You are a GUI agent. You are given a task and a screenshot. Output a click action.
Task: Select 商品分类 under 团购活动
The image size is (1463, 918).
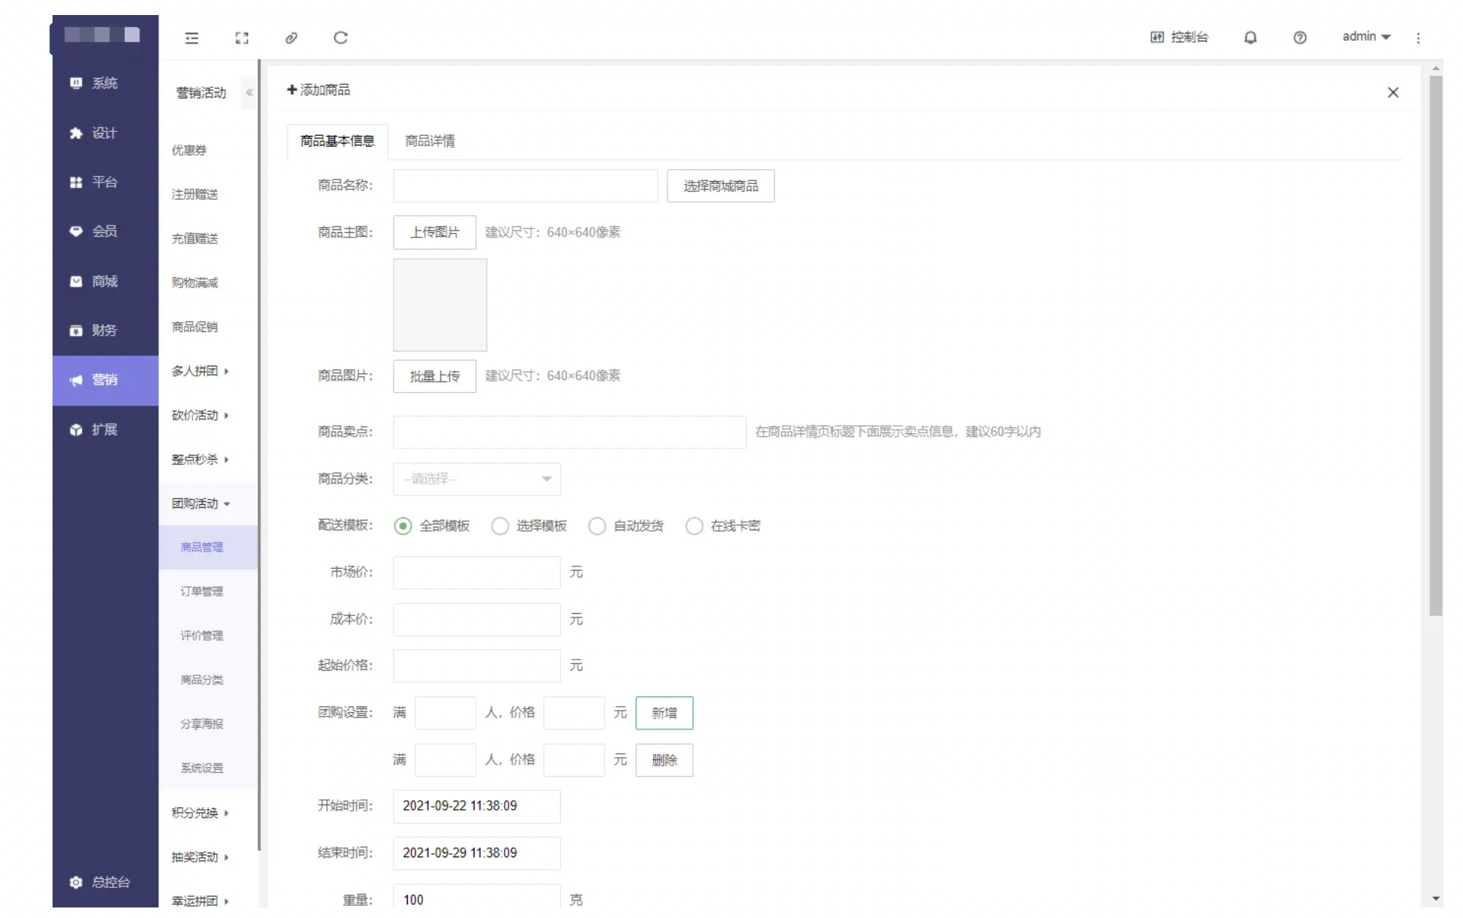coord(201,680)
